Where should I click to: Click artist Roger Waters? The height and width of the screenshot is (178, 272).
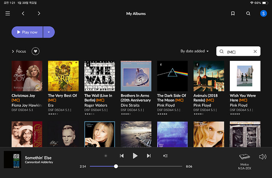pyautogui.click(x=96, y=105)
